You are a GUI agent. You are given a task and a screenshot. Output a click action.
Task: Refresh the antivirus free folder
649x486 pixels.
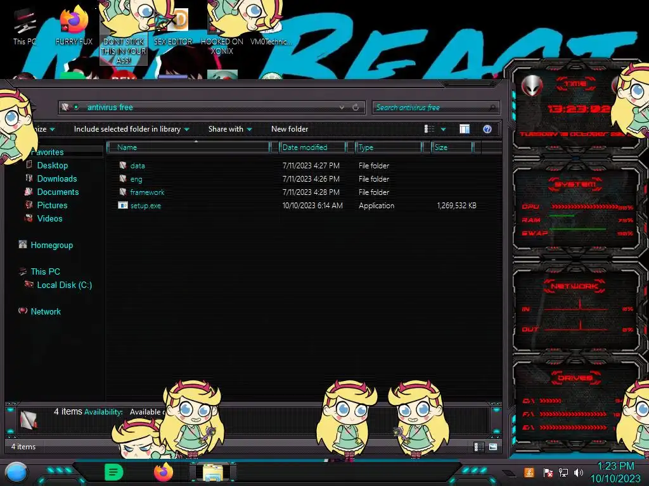356,107
